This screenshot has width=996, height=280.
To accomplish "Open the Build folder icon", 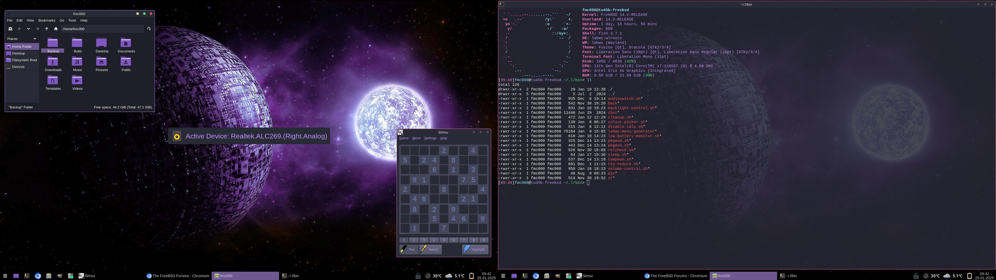I will pyautogui.click(x=77, y=45).
